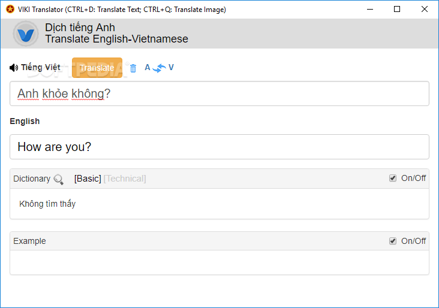Click the 'Dịch tiếng Anh' header text

click(80, 28)
